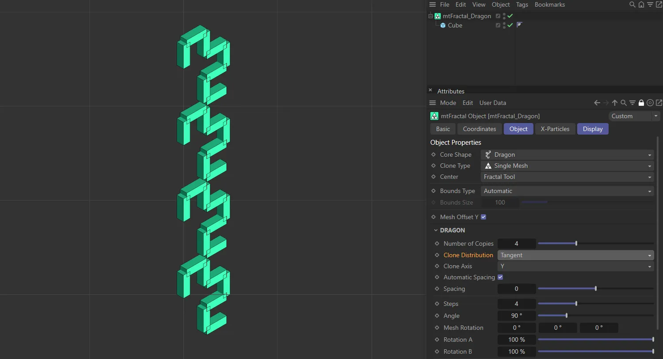Uncheck Automatic Spacing
This screenshot has height=359, width=663.
pyautogui.click(x=500, y=277)
